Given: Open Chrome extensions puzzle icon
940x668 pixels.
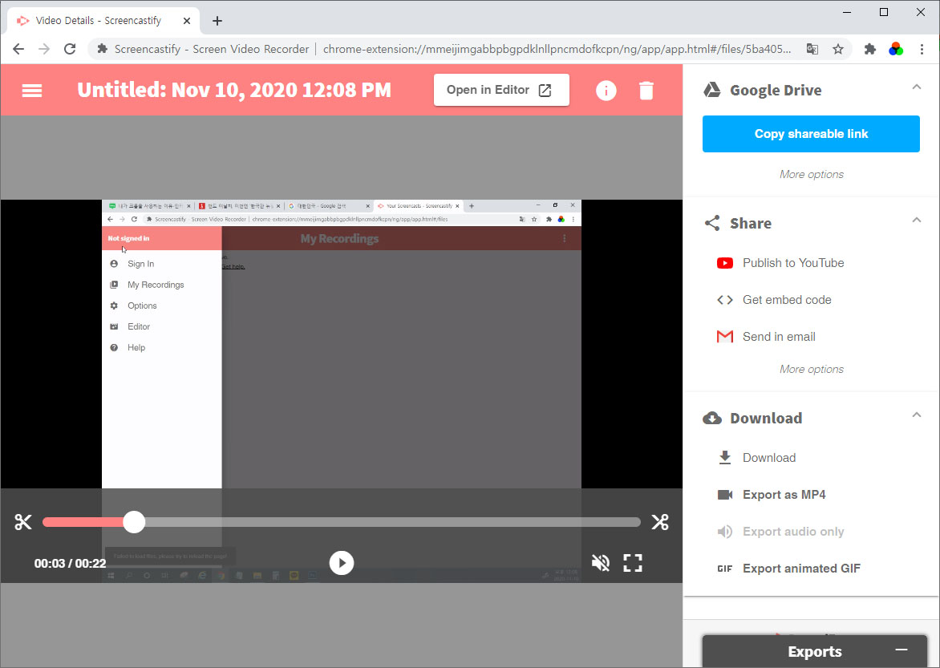Looking at the screenshot, I should (x=869, y=49).
